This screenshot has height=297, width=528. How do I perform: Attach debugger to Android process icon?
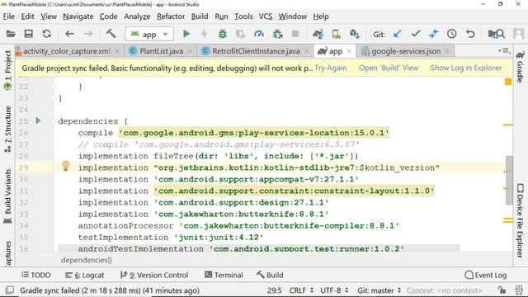[277, 34]
